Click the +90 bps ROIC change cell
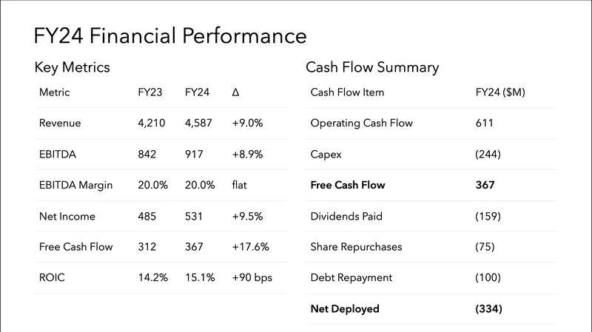592x332 pixels. tap(252, 277)
